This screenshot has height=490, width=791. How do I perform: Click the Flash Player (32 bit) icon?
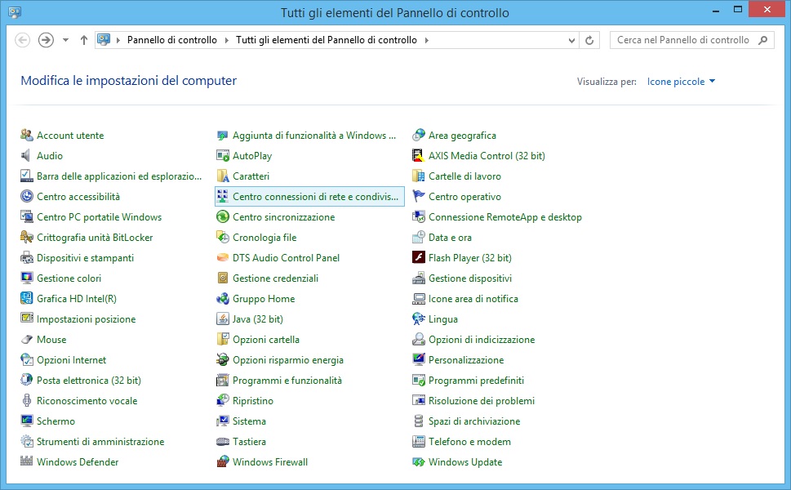[x=419, y=258]
